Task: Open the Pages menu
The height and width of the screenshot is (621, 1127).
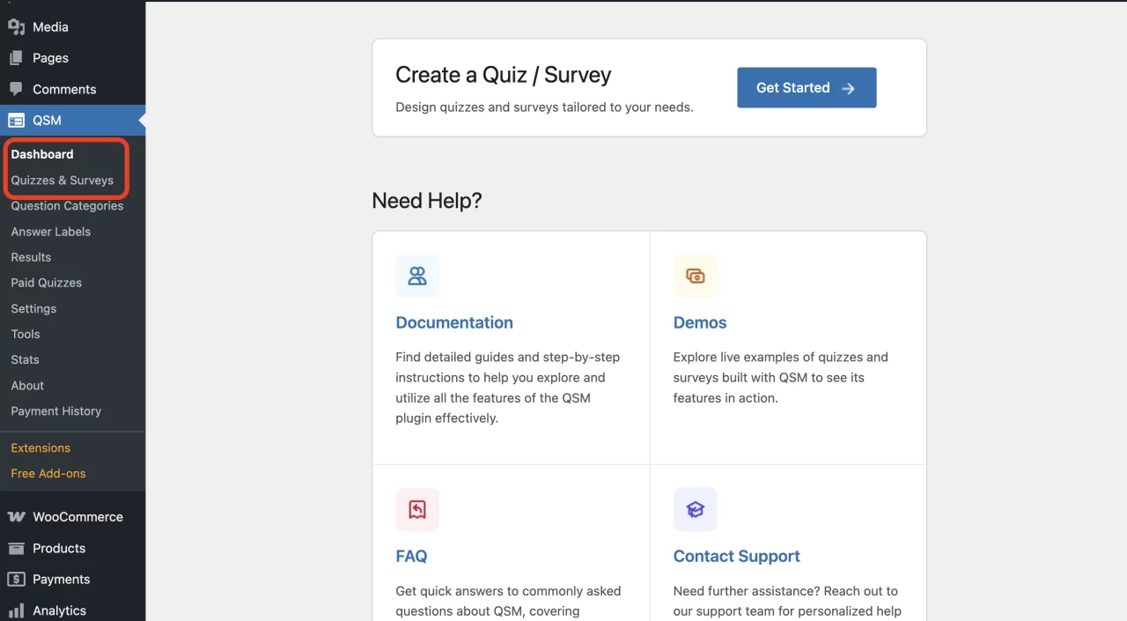Action: click(72, 58)
